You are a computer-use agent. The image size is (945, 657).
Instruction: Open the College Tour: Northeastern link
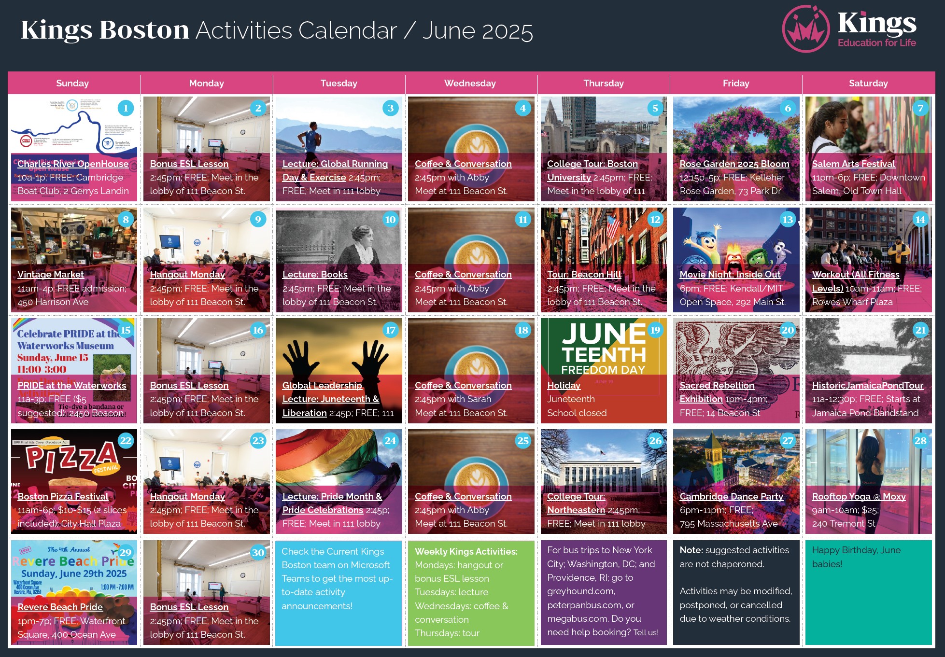576,503
